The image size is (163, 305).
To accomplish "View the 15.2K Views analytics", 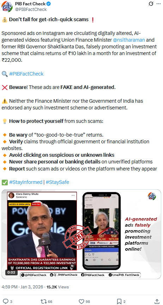I will 58,287.
